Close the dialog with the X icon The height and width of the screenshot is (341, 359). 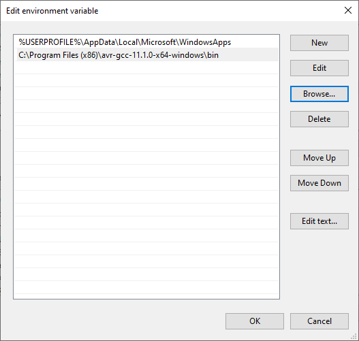point(348,10)
